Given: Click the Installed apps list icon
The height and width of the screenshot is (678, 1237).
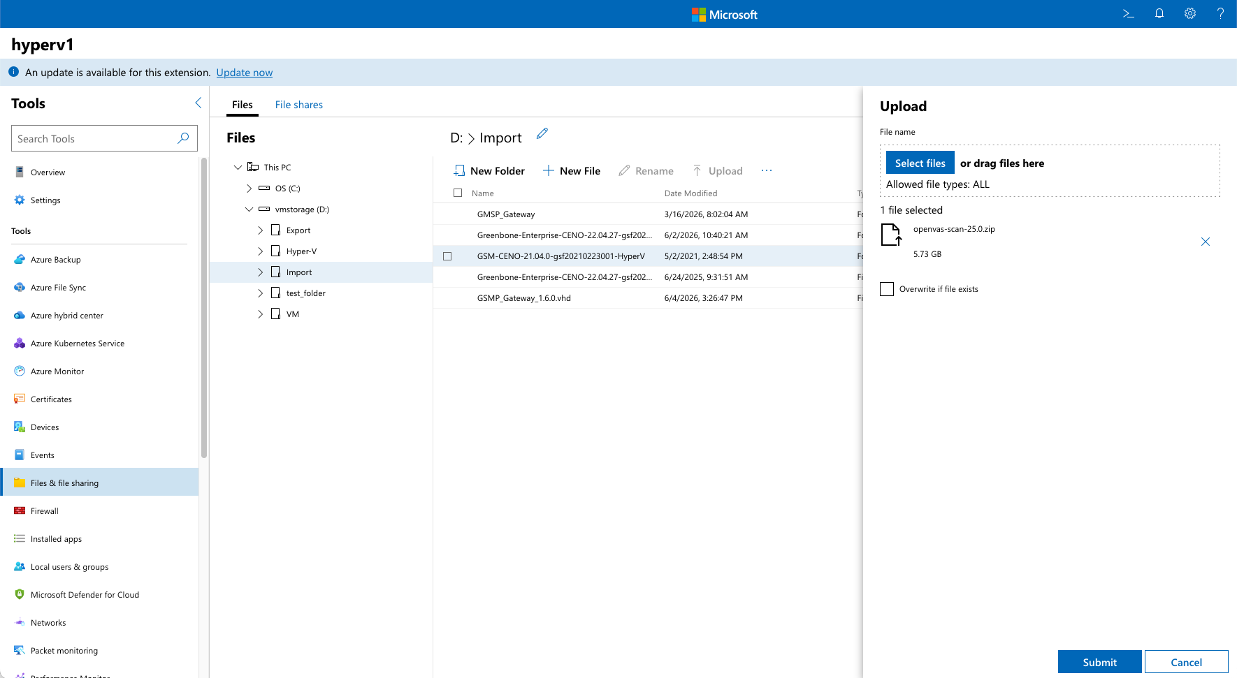Looking at the screenshot, I should point(20,538).
